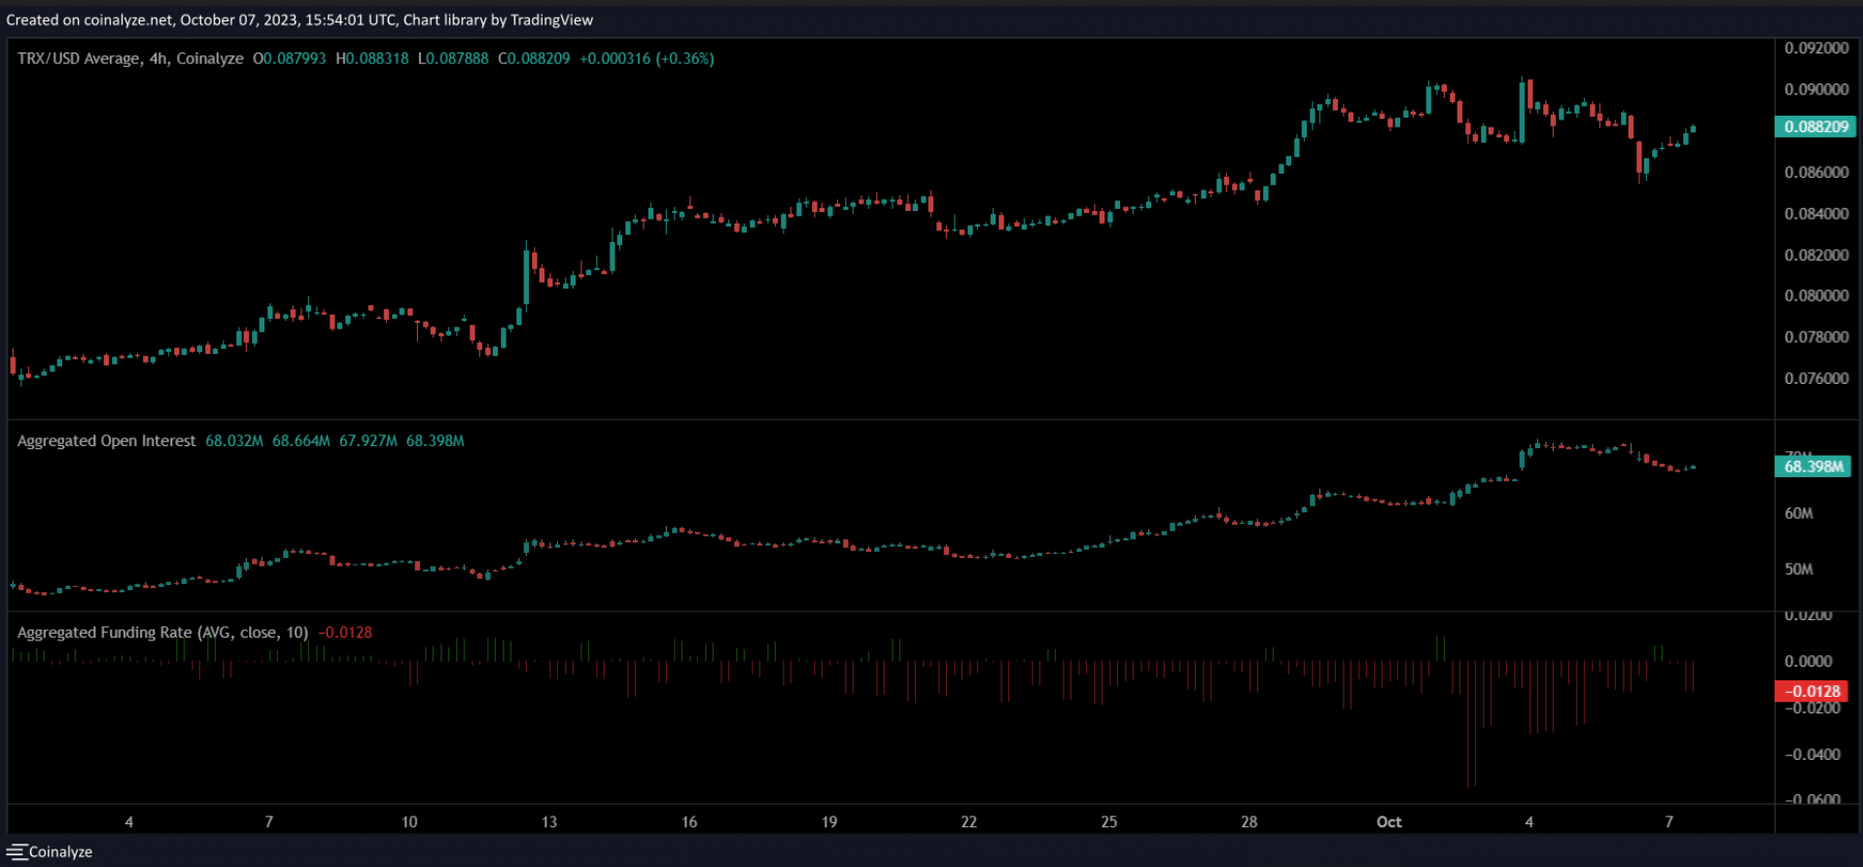
Task: Click the 68.398M value in open interest legend
Action: [x=436, y=441]
